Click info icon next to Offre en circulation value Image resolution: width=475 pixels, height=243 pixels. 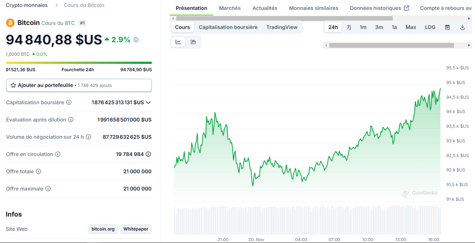click(x=148, y=154)
